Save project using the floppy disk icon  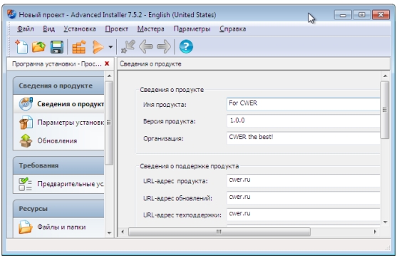(x=57, y=47)
